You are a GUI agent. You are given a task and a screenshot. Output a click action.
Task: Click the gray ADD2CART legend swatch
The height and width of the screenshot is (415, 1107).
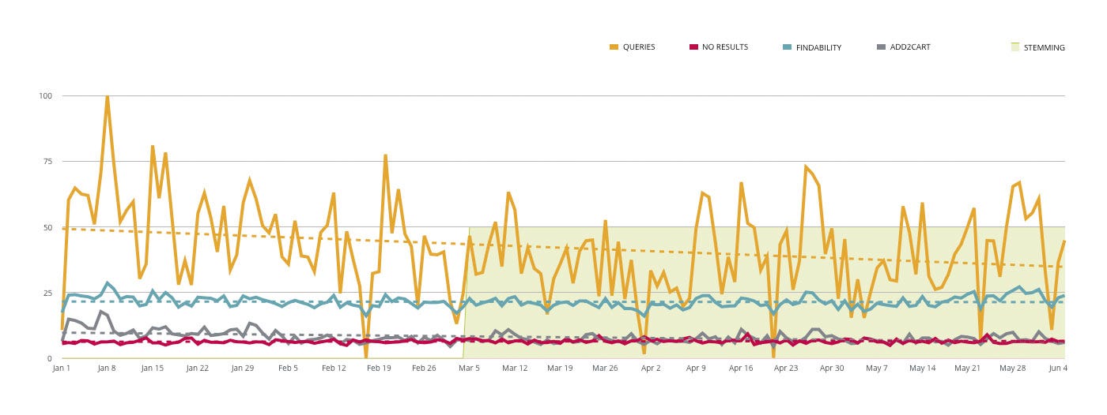(882, 47)
